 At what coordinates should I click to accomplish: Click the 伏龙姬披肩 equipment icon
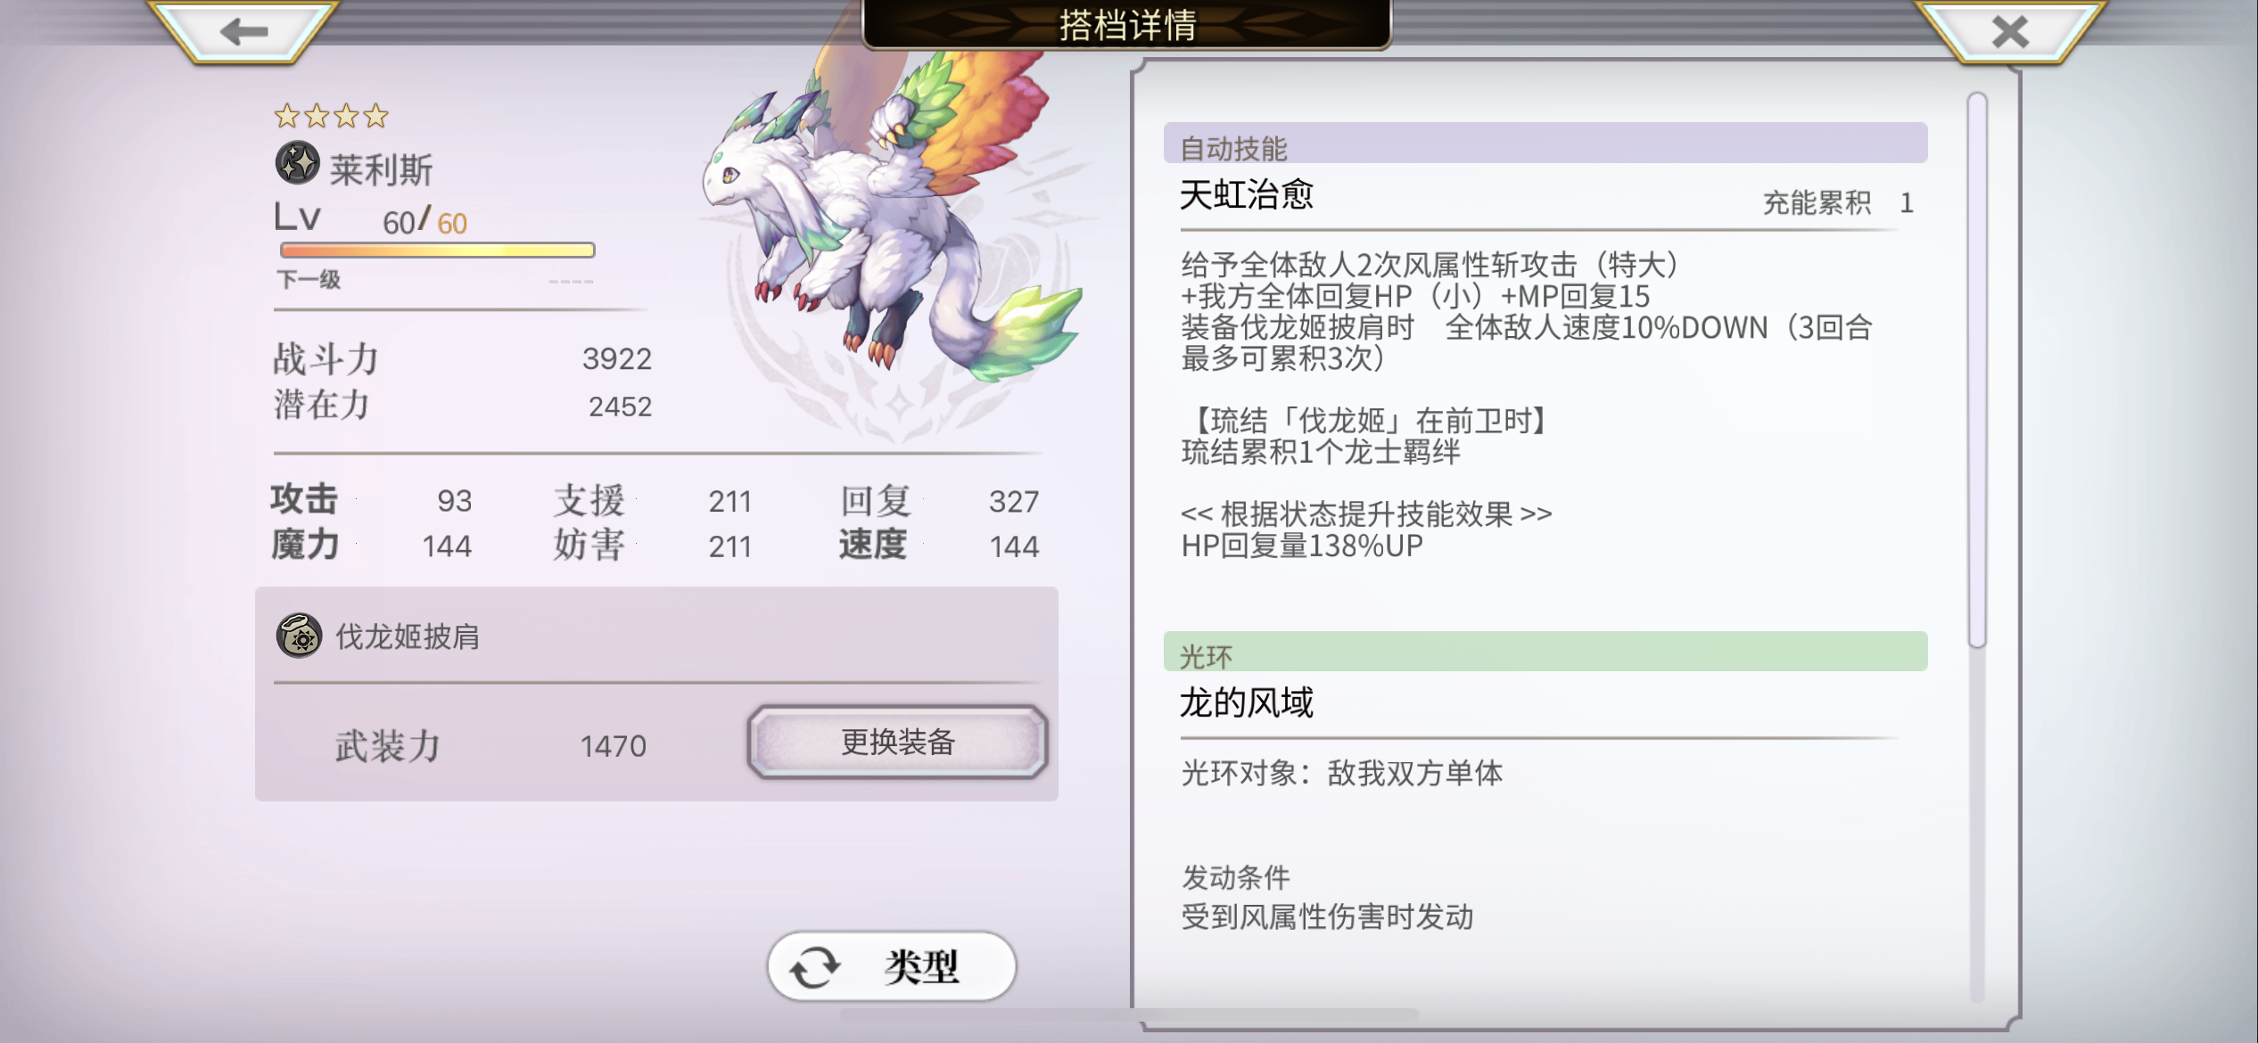(299, 636)
